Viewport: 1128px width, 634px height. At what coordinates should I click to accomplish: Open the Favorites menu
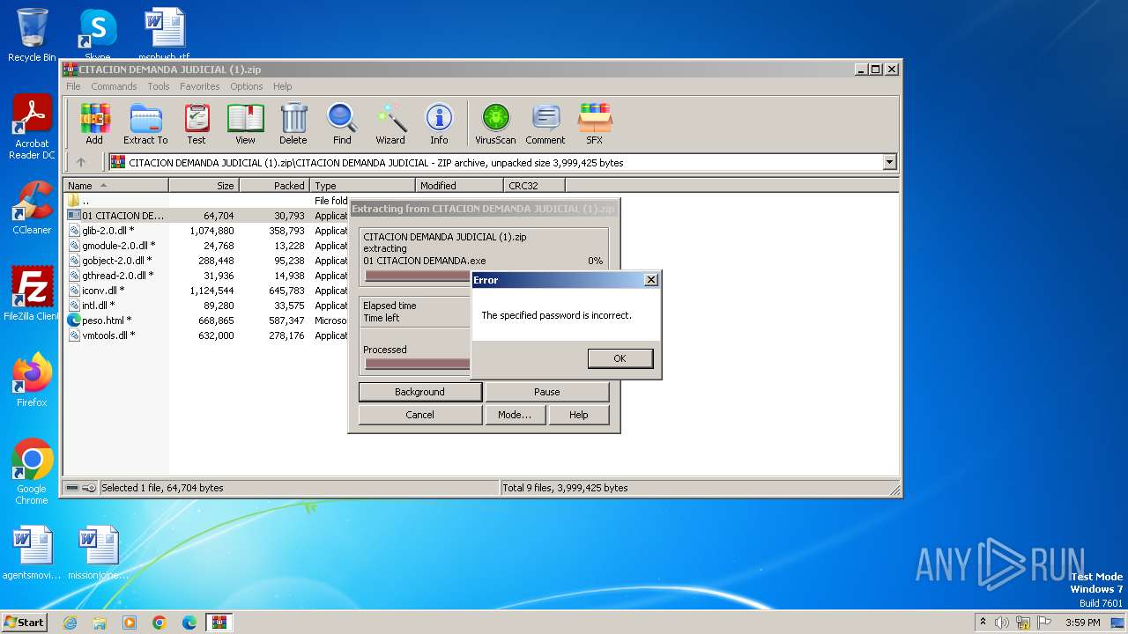point(200,86)
